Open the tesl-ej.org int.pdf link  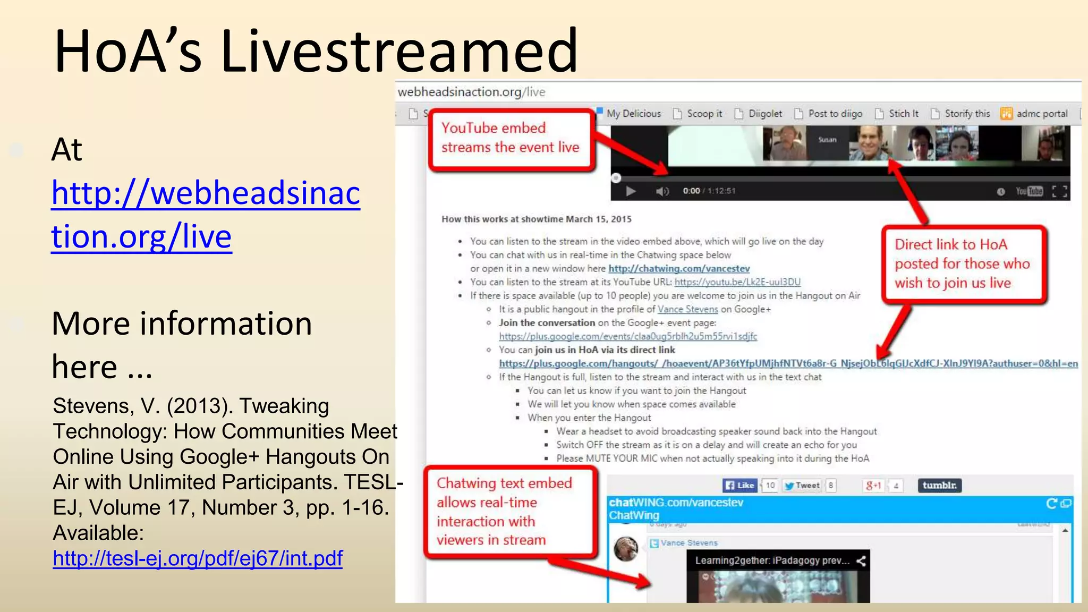pos(198,558)
